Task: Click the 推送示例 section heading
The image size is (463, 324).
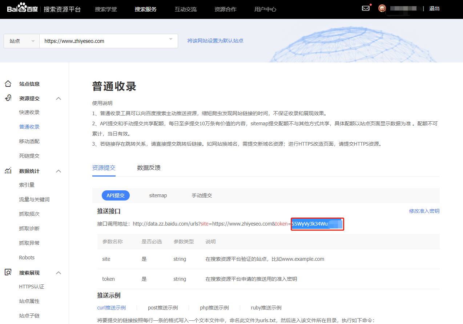Action: tap(109, 295)
